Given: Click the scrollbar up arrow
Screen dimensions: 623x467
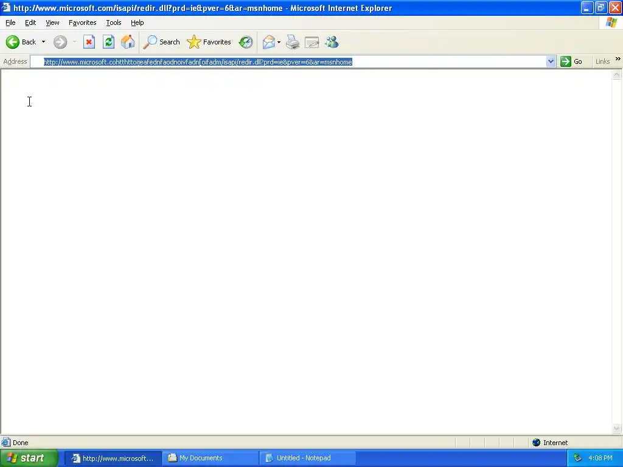Looking at the screenshot, I should coord(617,75).
